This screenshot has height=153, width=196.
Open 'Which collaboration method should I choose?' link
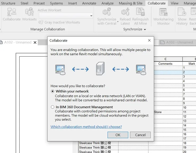[86, 127]
